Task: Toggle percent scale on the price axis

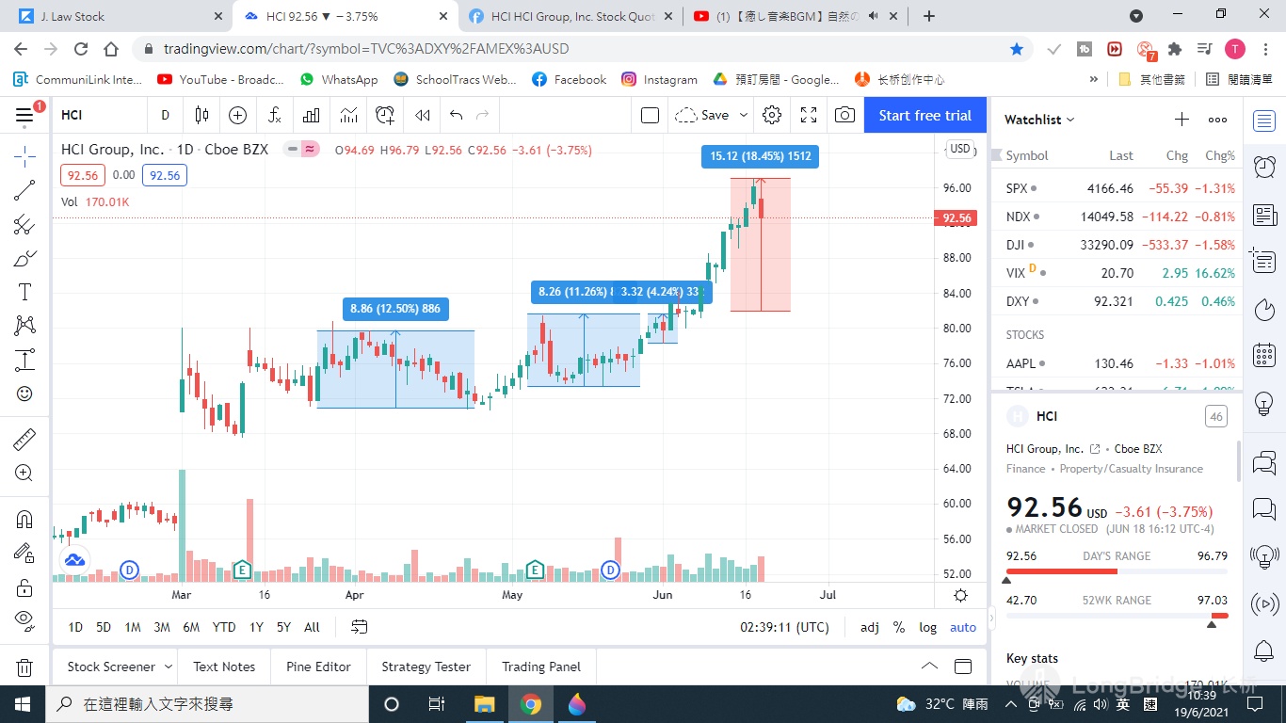Action: point(899,627)
